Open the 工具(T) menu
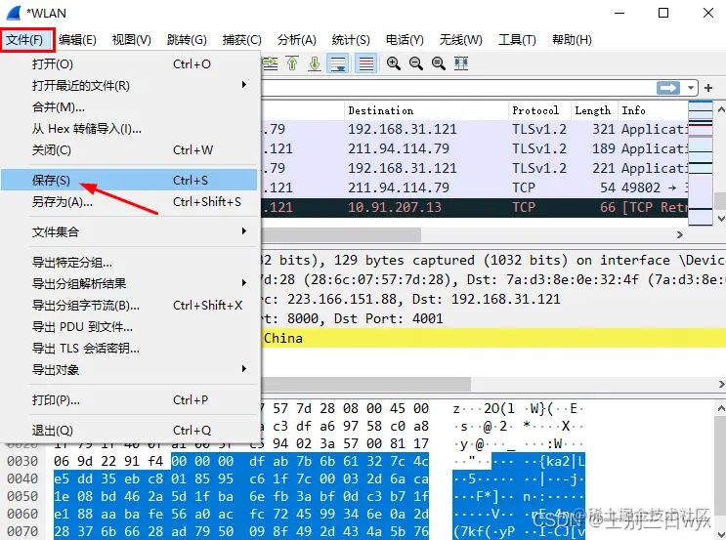Screen dimensions: 726x540 [x=517, y=40]
